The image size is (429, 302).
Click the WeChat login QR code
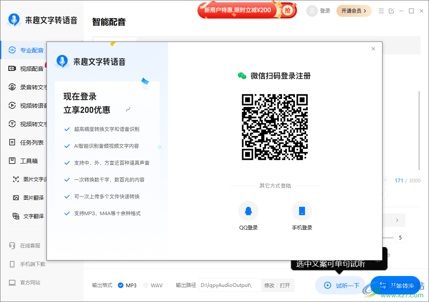[275, 127]
